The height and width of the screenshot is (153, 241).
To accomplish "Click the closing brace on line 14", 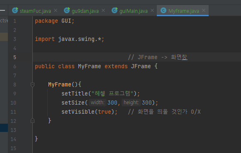I will pos(36,139).
